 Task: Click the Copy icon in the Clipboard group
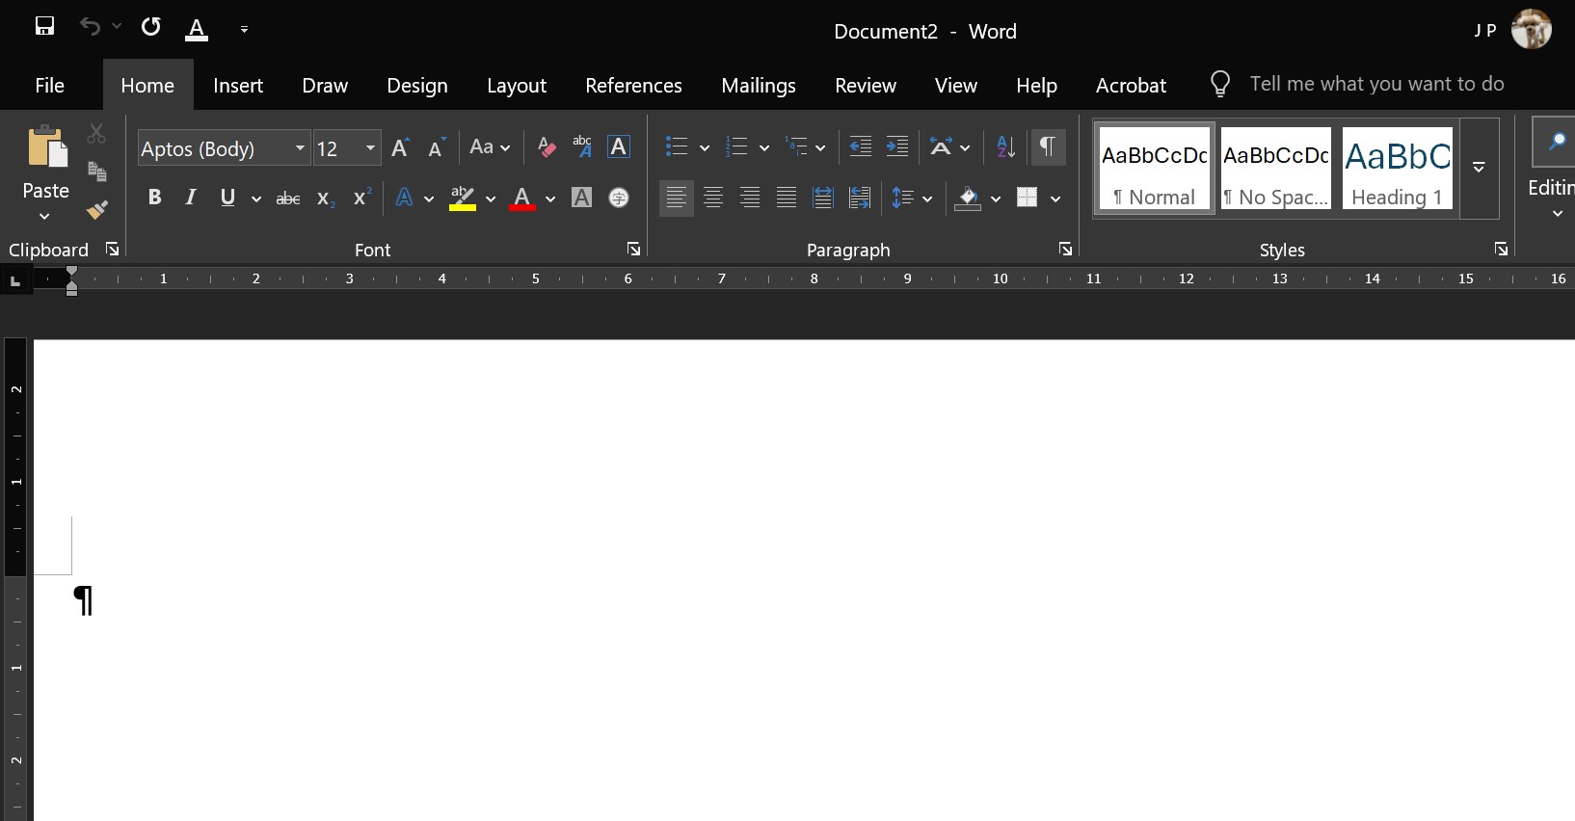coord(96,172)
